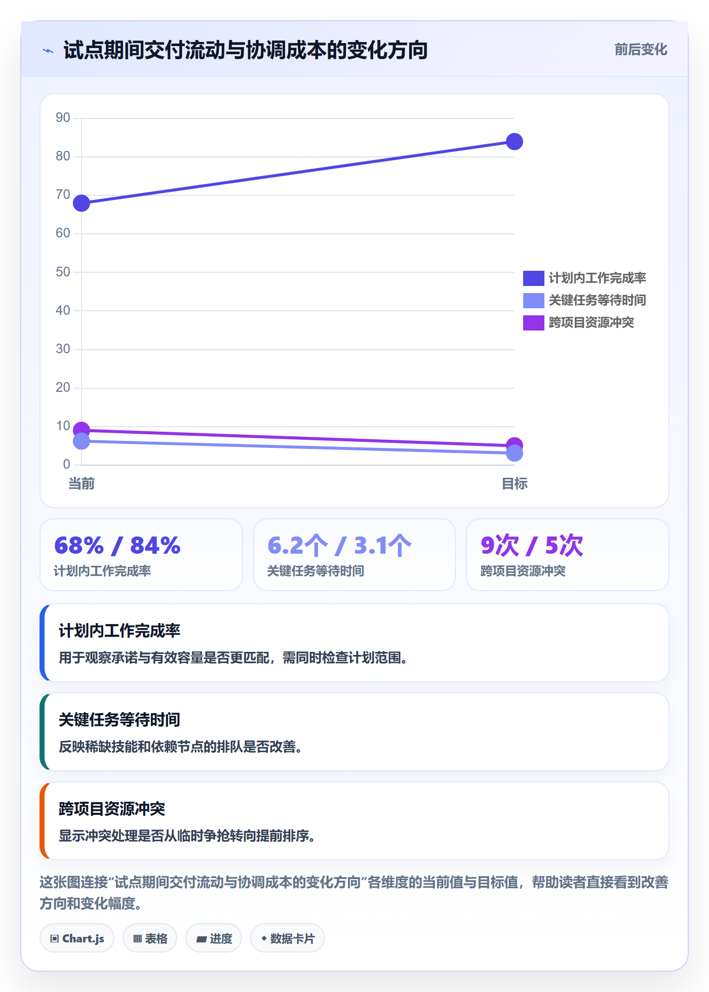Viewport: 709px width, 992px height.
Task: Click the lightning icon beside the title
Action: click(48, 51)
